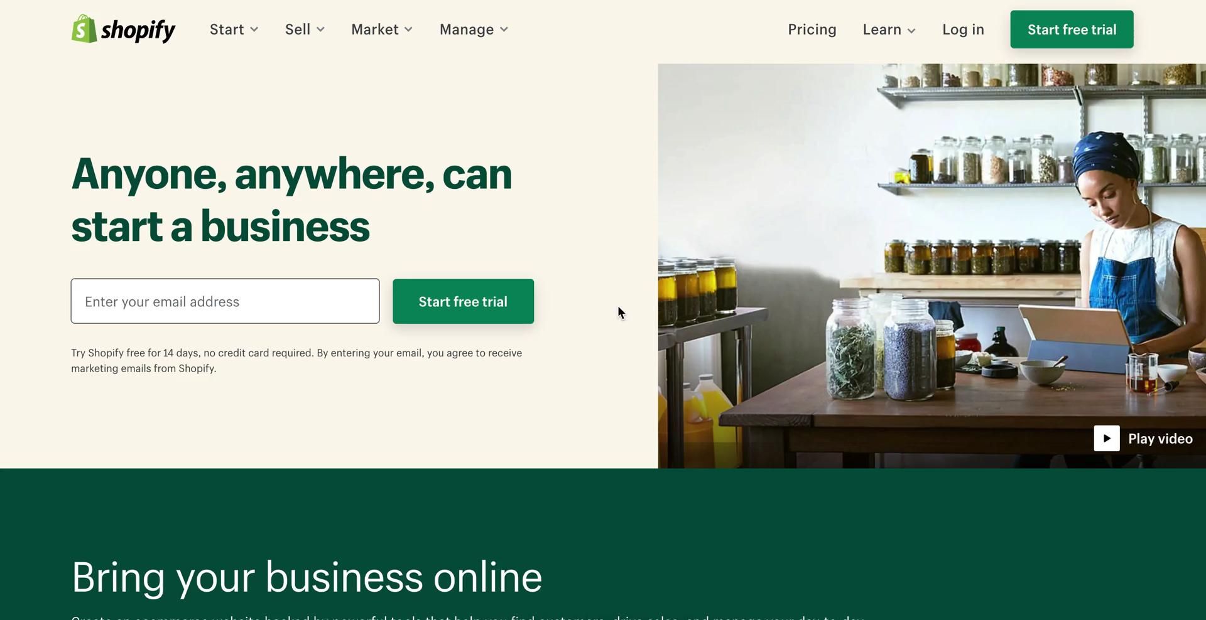
Task: Expand the Market menu chevron arrow
Action: 408,29
